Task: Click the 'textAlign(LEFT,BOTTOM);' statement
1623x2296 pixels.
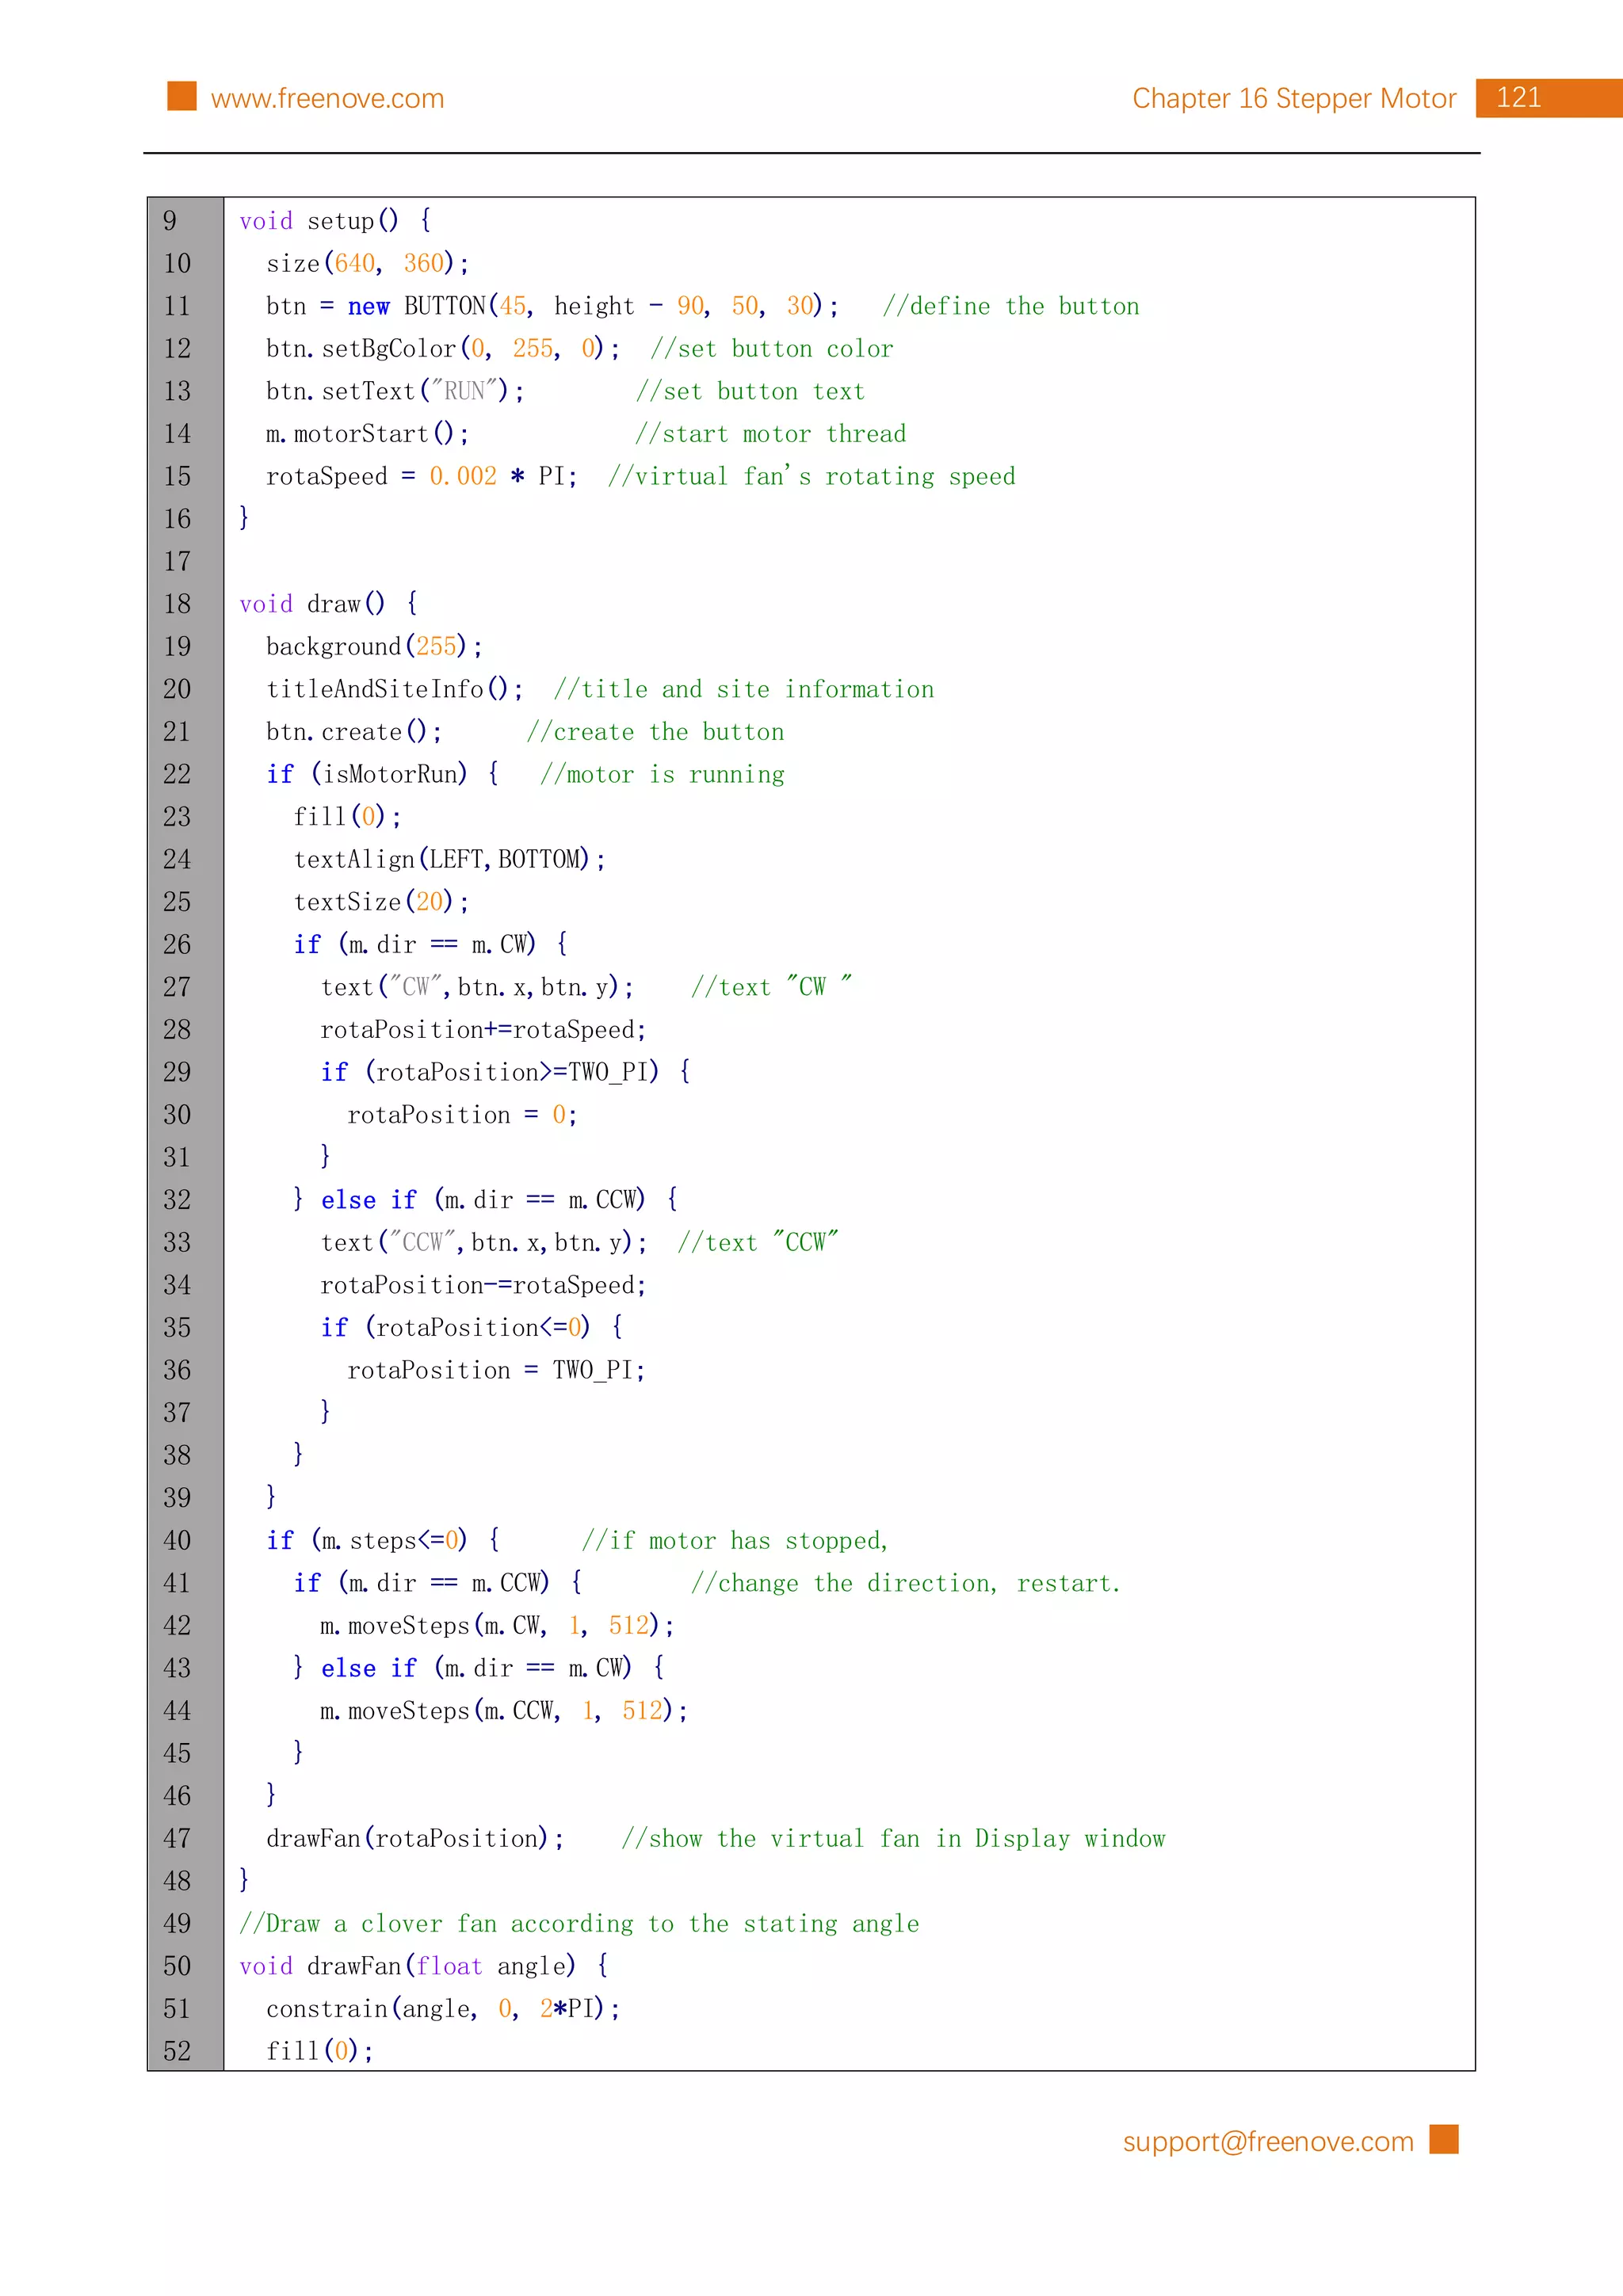Action: tap(449, 859)
